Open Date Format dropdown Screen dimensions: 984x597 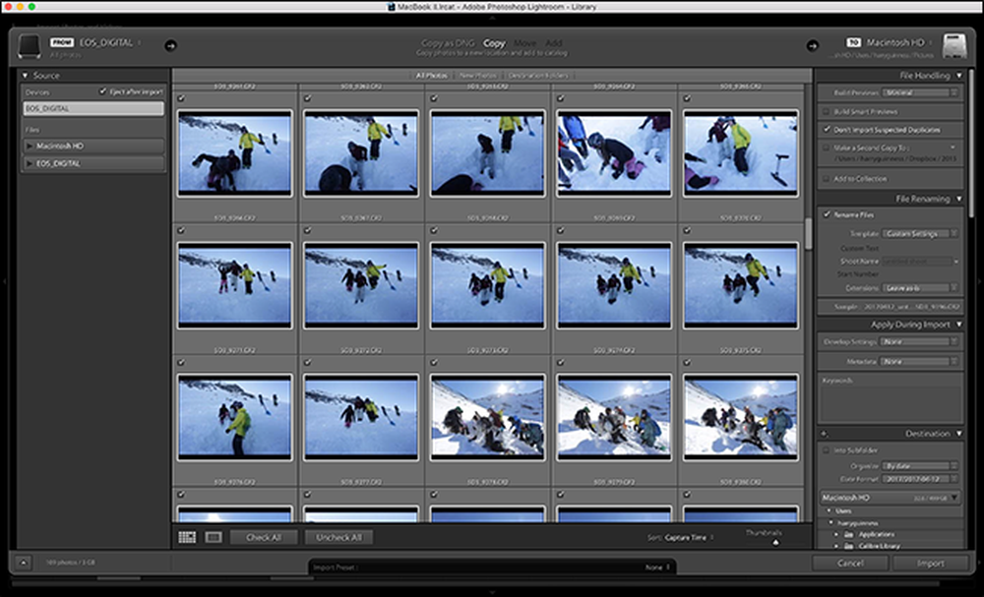pos(920,478)
